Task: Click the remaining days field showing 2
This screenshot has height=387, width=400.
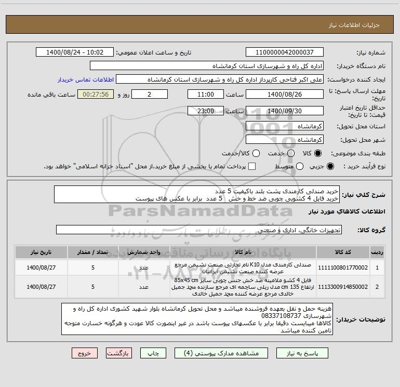Action: point(150,94)
